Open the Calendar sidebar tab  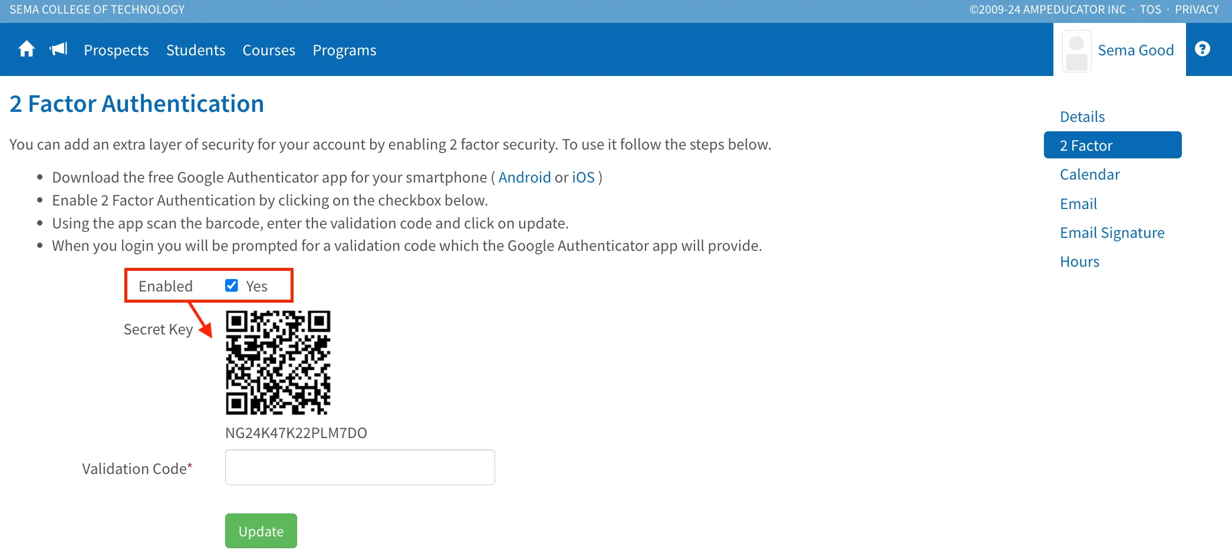click(1089, 174)
